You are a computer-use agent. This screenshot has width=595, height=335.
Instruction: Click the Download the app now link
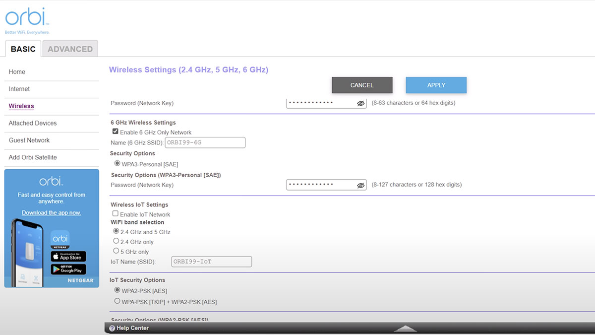pyautogui.click(x=52, y=213)
